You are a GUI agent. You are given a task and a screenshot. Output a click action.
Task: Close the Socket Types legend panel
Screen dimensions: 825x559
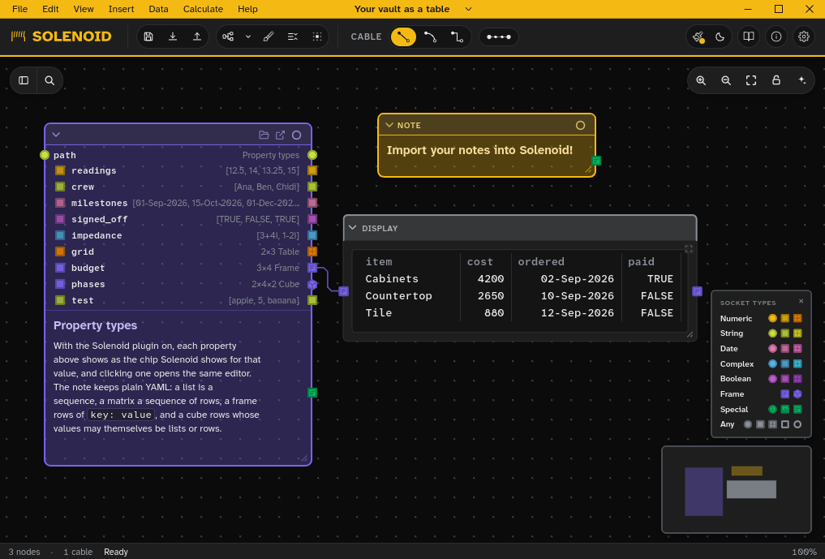click(x=801, y=301)
